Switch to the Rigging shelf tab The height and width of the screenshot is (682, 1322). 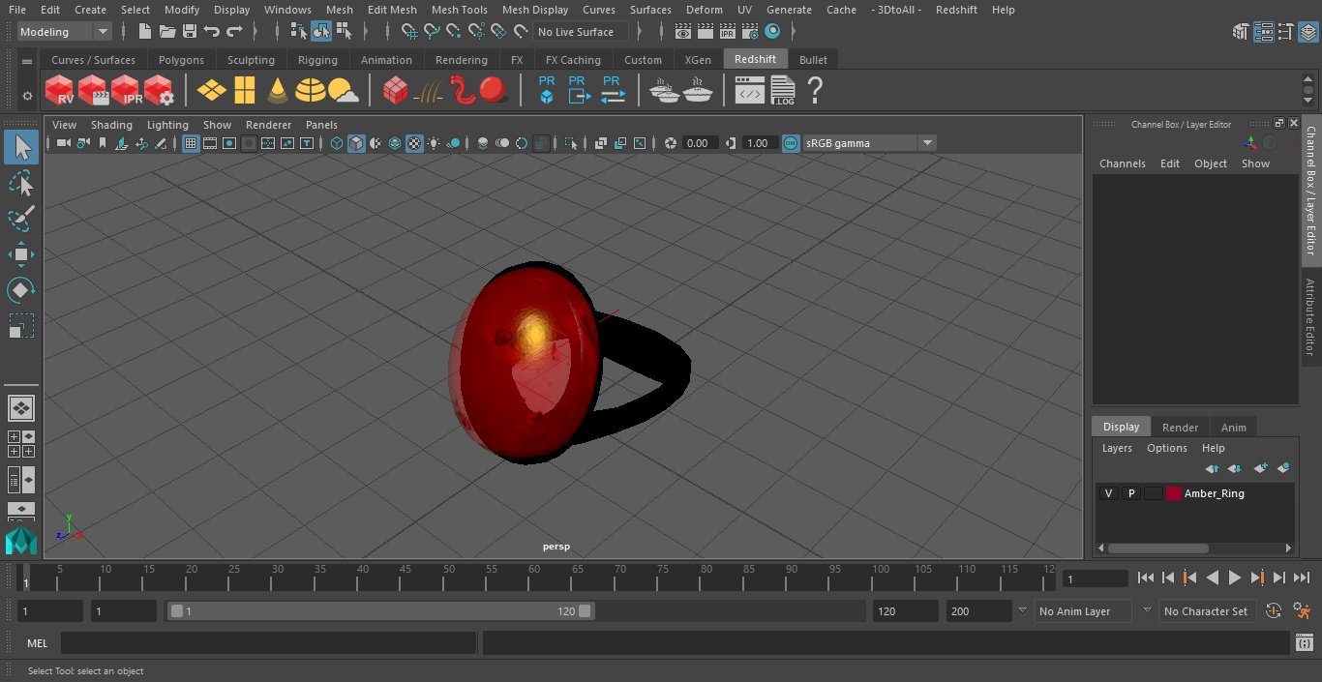(x=317, y=60)
